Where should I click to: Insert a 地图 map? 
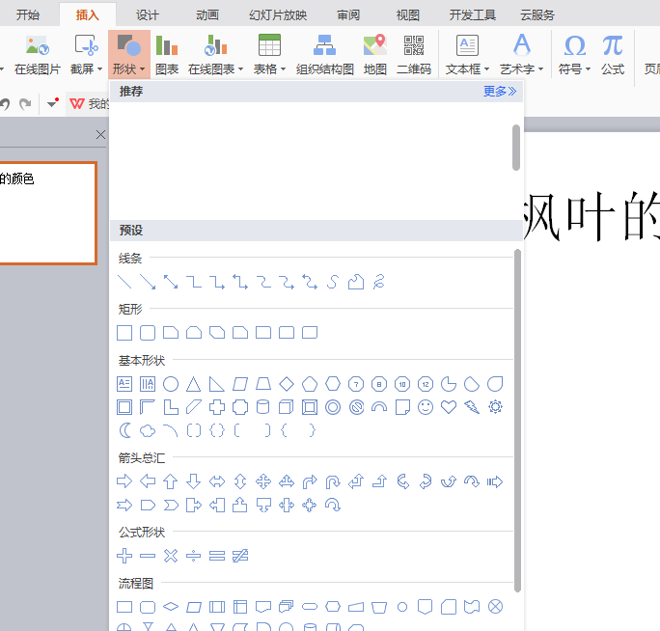coord(375,55)
